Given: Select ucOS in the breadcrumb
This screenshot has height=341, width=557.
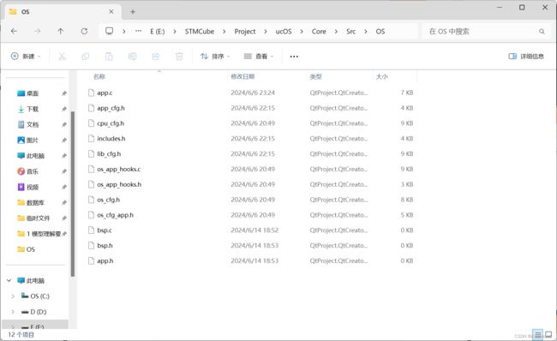Looking at the screenshot, I should pos(284,32).
